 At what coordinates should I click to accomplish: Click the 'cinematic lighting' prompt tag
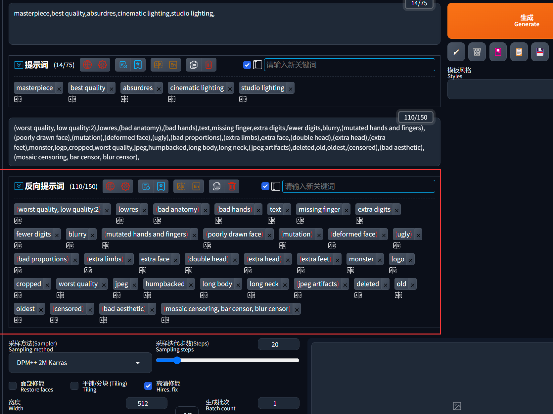pyautogui.click(x=197, y=88)
